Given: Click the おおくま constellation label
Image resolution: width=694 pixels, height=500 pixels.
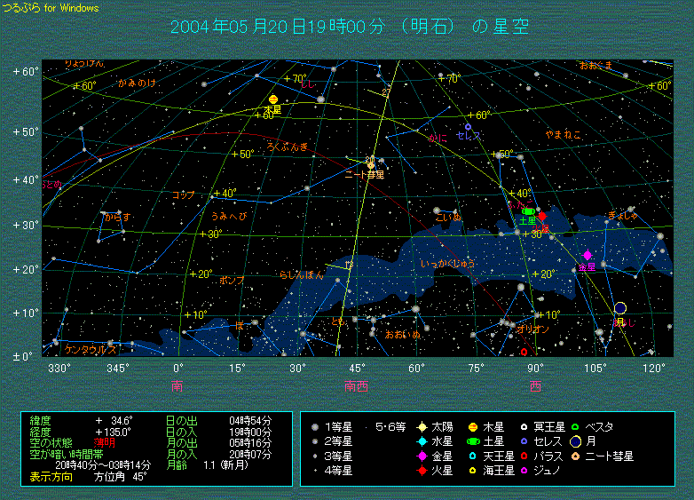Looking at the screenshot, I should [x=596, y=66].
